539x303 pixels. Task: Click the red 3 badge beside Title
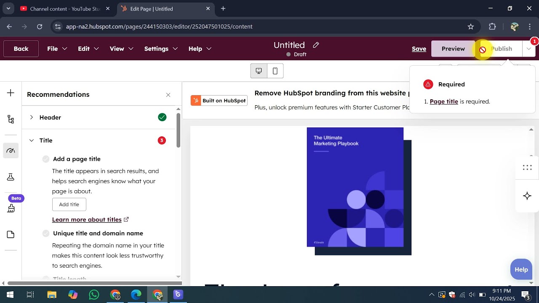point(162,141)
